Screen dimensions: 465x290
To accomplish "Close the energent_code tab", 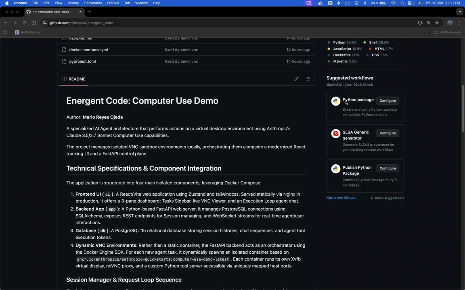I will (80, 12).
